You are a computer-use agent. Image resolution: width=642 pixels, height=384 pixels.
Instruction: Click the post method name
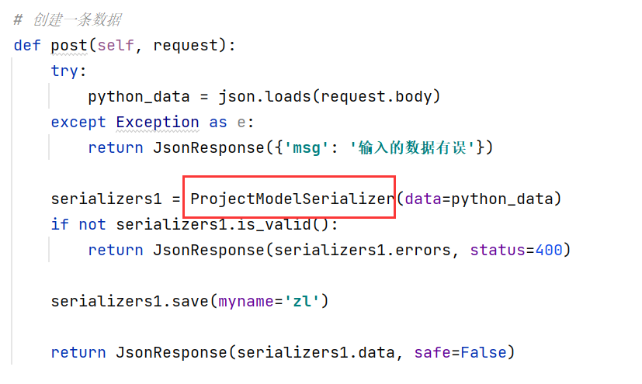tap(69, 46)
